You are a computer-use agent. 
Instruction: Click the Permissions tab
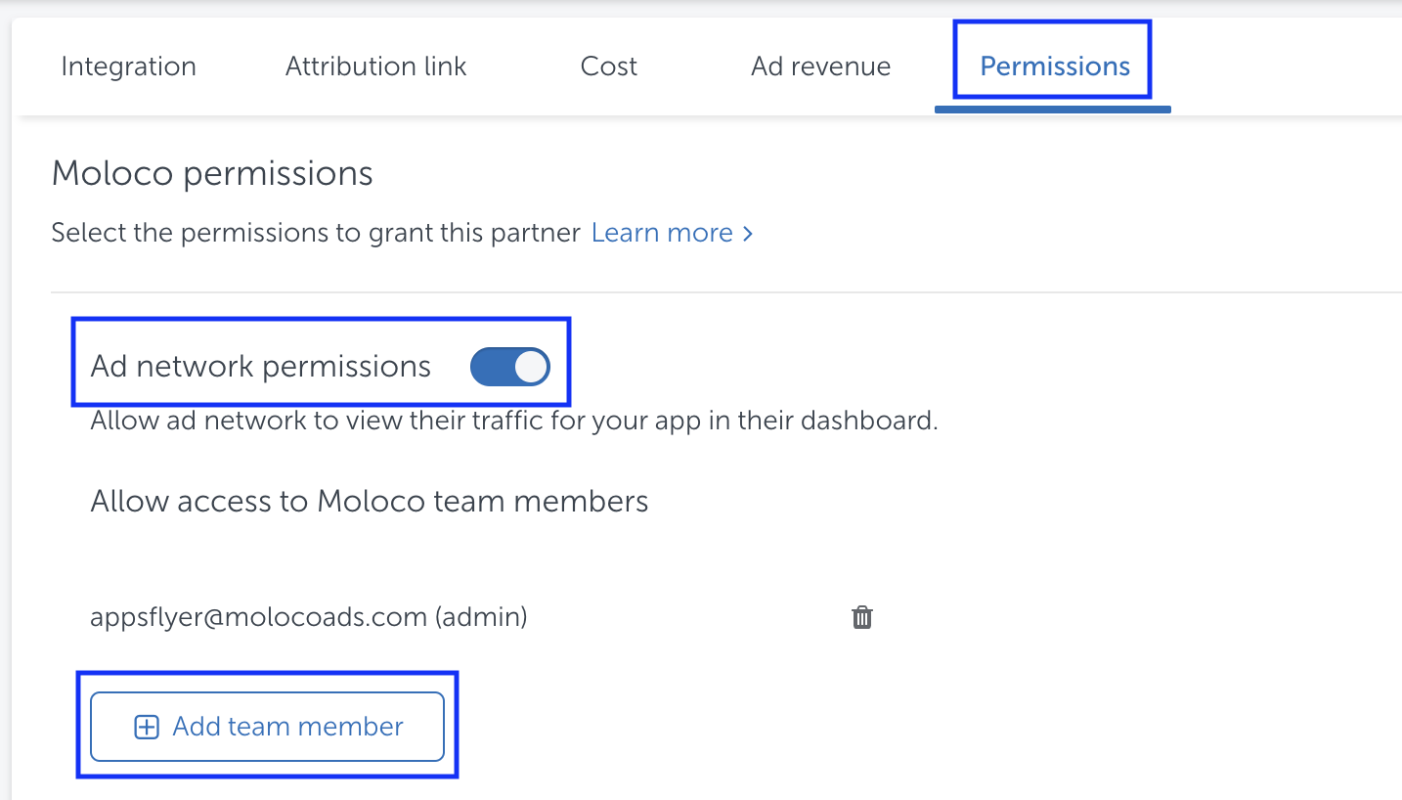click(1054, 67)
